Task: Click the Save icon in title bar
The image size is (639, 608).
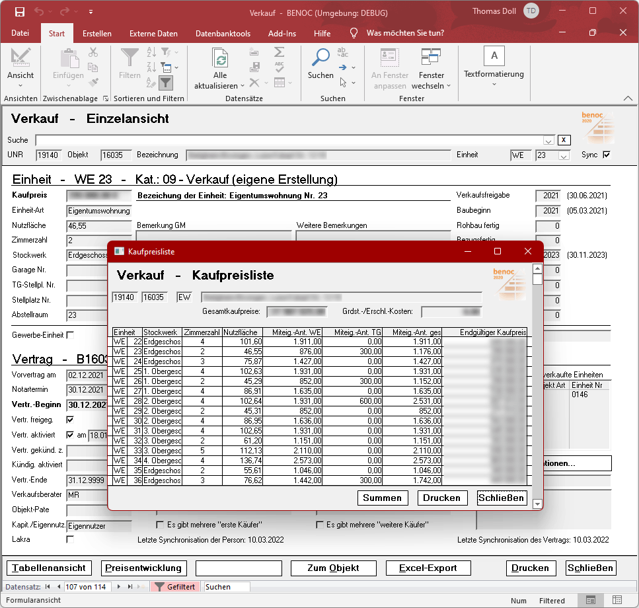Action: 19,12
